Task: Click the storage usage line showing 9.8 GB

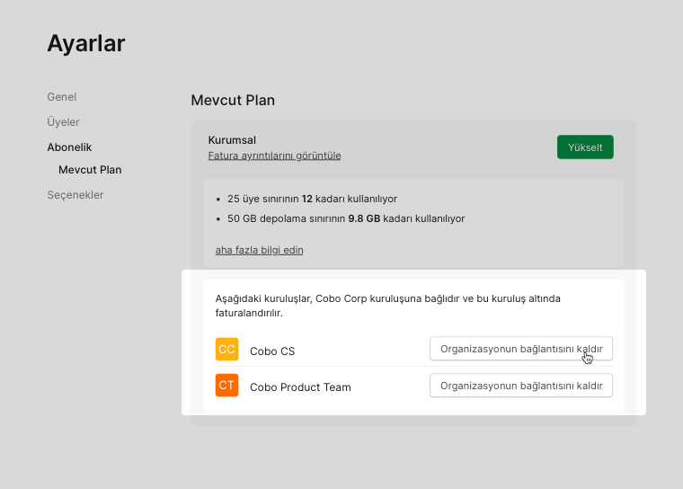Action: [346, 218]
